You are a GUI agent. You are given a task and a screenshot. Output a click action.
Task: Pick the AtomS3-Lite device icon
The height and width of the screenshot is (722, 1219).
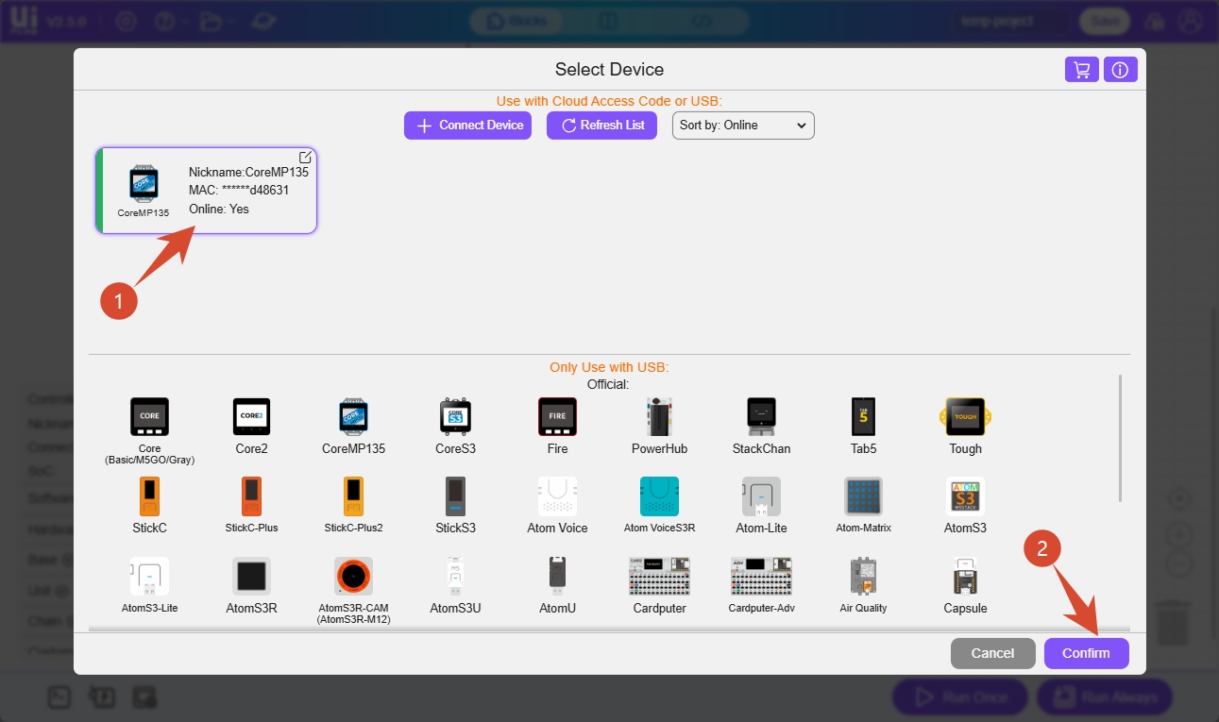pos(149,576)
